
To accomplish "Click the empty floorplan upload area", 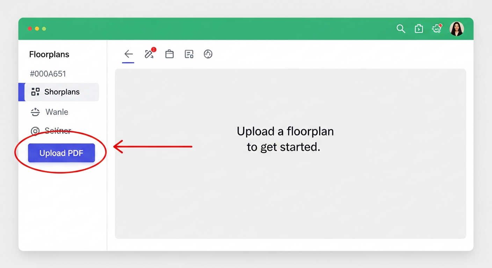I will (290, 154).
